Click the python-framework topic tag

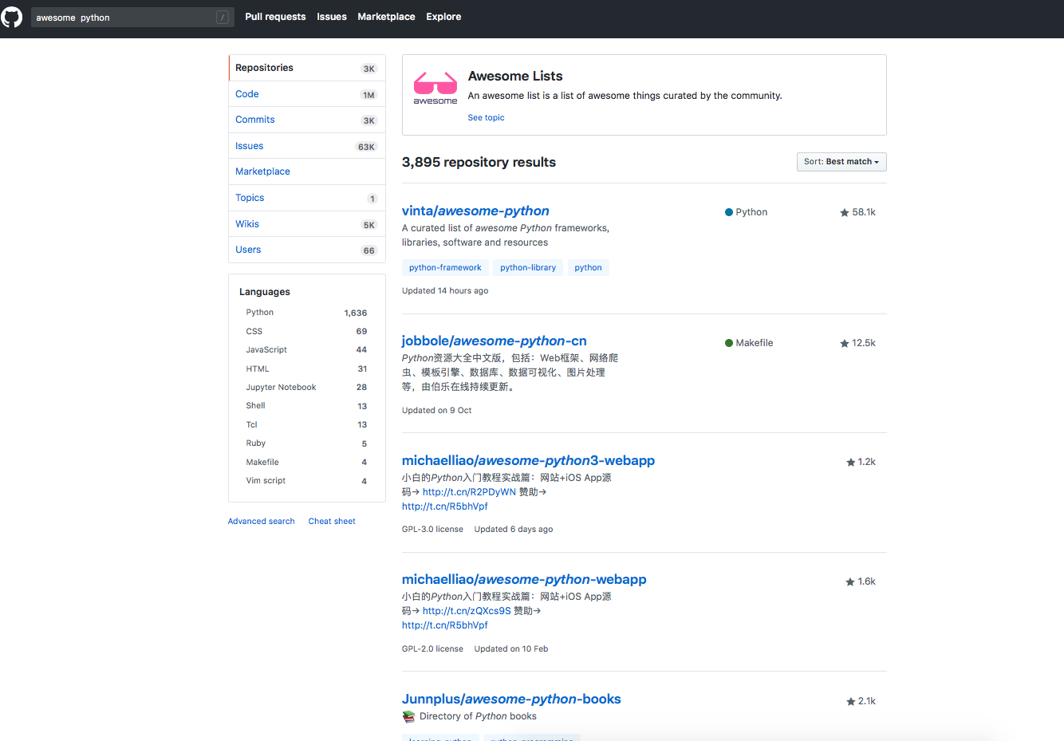[445, 268]
